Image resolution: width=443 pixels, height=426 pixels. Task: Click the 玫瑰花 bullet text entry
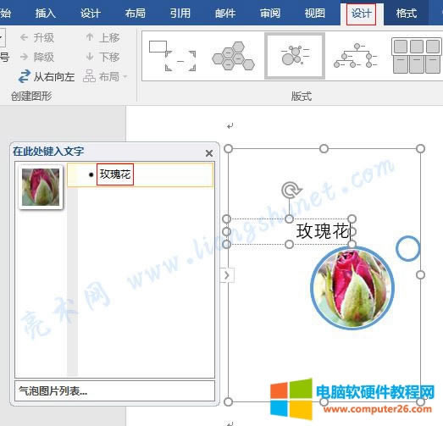115,174
